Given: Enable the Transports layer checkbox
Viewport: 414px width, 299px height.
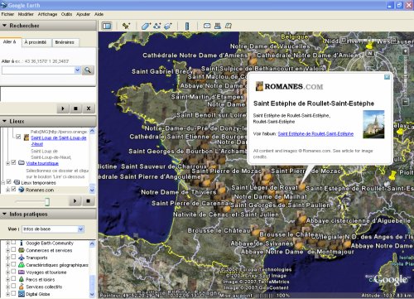Looking at the screenshot, I should 13,258.
